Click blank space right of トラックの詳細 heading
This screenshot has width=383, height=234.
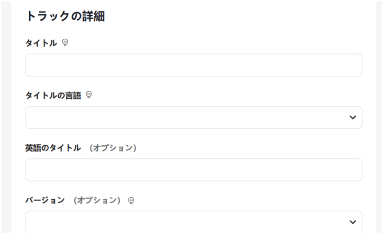(x=239, y=17)
